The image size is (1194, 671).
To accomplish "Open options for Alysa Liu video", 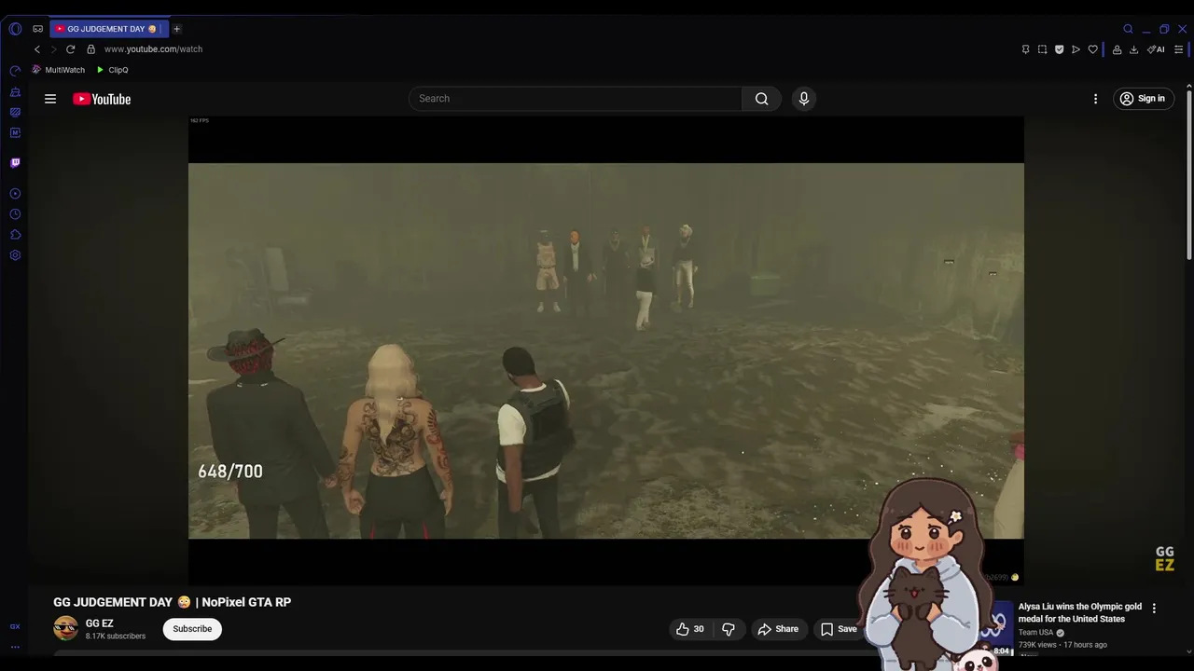I will coord(1154,608).
